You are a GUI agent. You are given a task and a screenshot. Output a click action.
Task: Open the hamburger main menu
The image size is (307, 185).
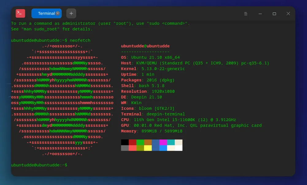tap(246, 14)
